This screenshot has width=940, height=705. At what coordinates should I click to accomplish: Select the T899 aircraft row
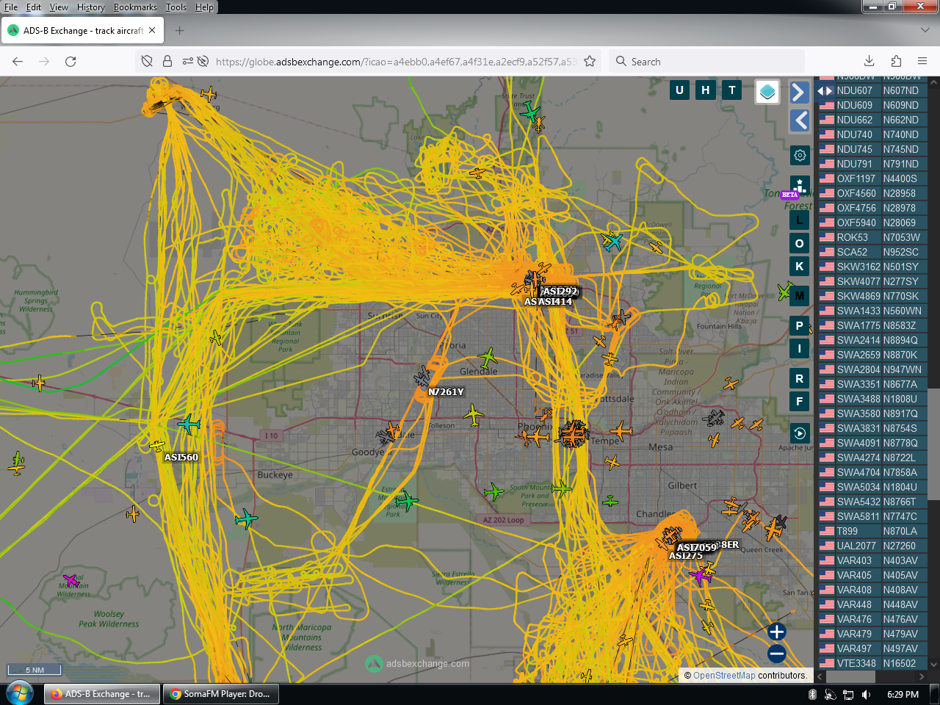pyautogui.click(x=872, y=531)
